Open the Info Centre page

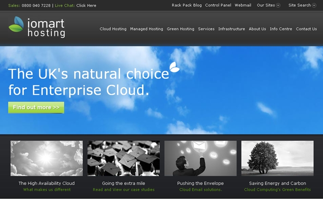pos(281,29)
